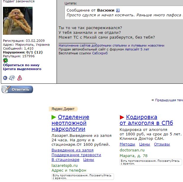This screenshot has width=183, height=182.
Task: Click green arrow icon beside Отделение ad
Action: click(x=54, y=117)
